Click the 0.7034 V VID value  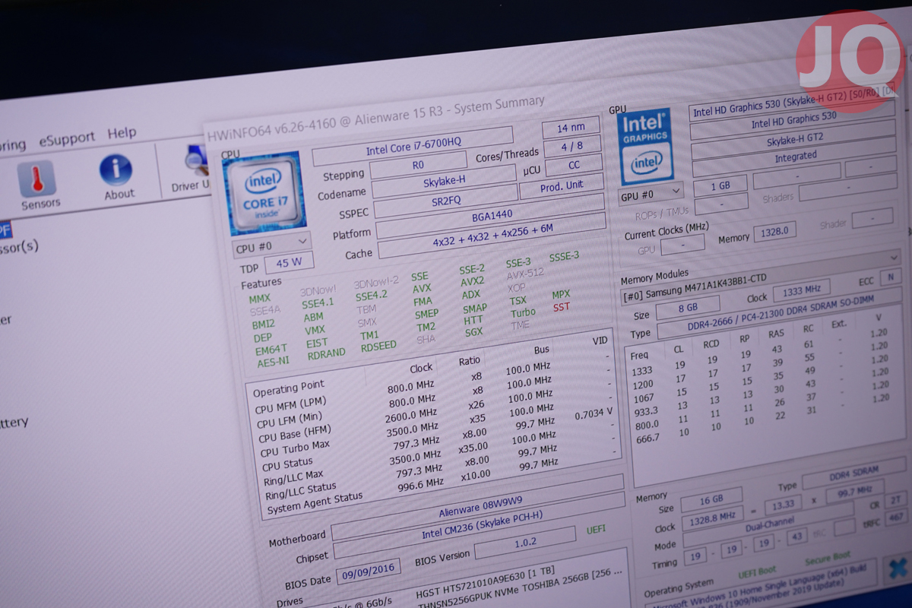[593, 414]
